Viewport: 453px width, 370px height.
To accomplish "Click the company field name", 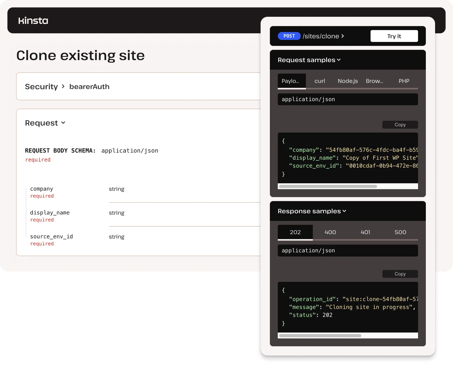I will tap(42, 189).
